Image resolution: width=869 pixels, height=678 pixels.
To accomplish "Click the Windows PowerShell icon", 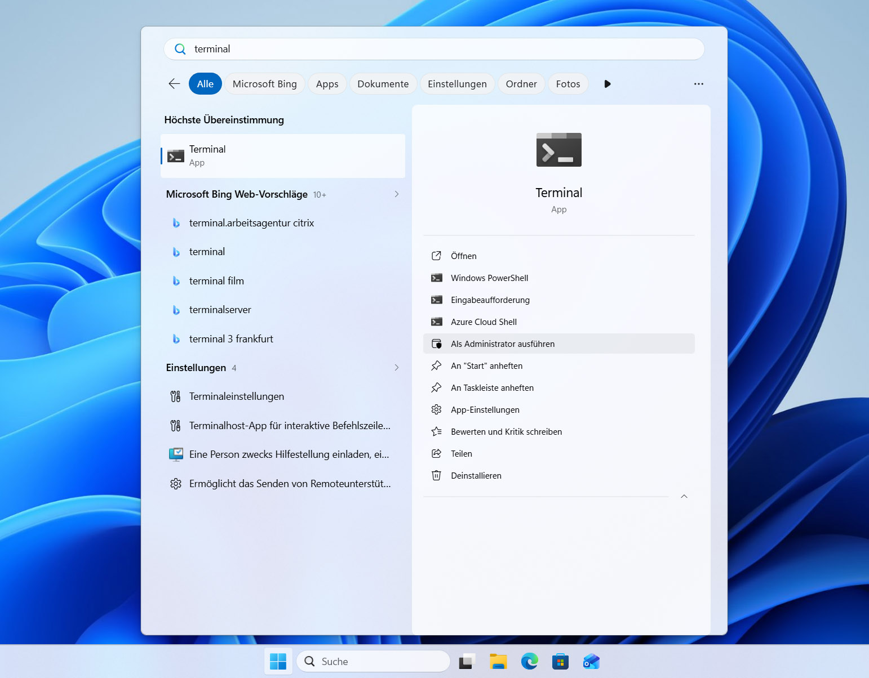I will [x=436, y=278].
